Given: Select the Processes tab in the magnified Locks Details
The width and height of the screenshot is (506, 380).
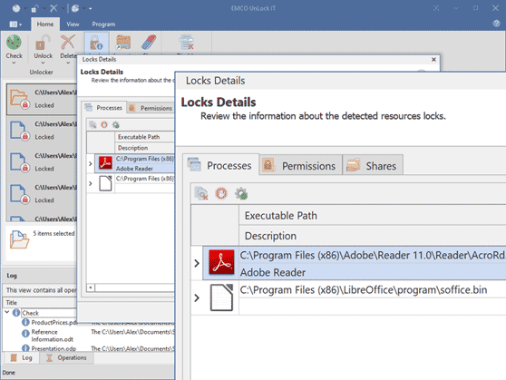Looking at the screenshot, I should coord(220,165).
